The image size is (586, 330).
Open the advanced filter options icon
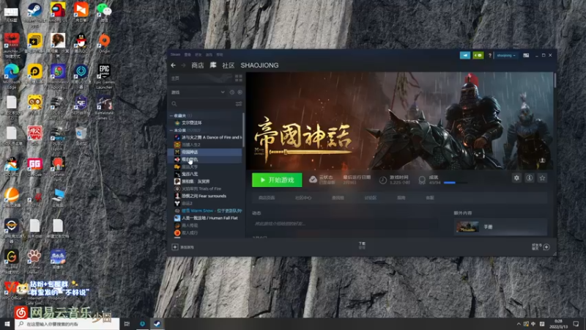pos(239,103)
